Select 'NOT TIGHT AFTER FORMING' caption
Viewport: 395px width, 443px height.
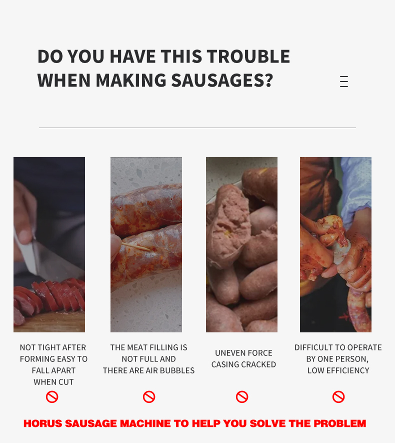point(53,364)
